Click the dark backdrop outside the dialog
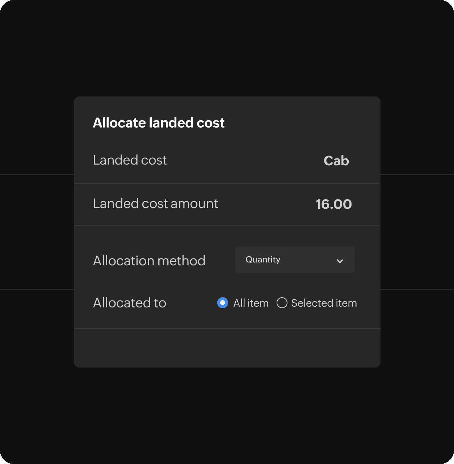 (x=227, y=413)
